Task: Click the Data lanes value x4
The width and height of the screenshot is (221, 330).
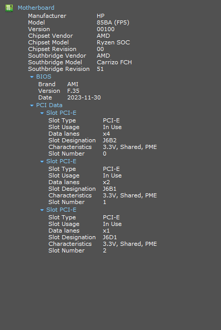Action: (106, 134)
